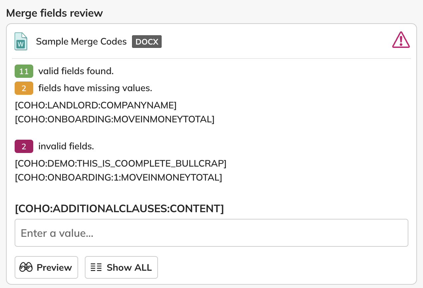Image resolution: width=423 pixels, height=288 pixels.
Task: Click the list icon in Show ALL button
Action: click(x=96, y=267)
